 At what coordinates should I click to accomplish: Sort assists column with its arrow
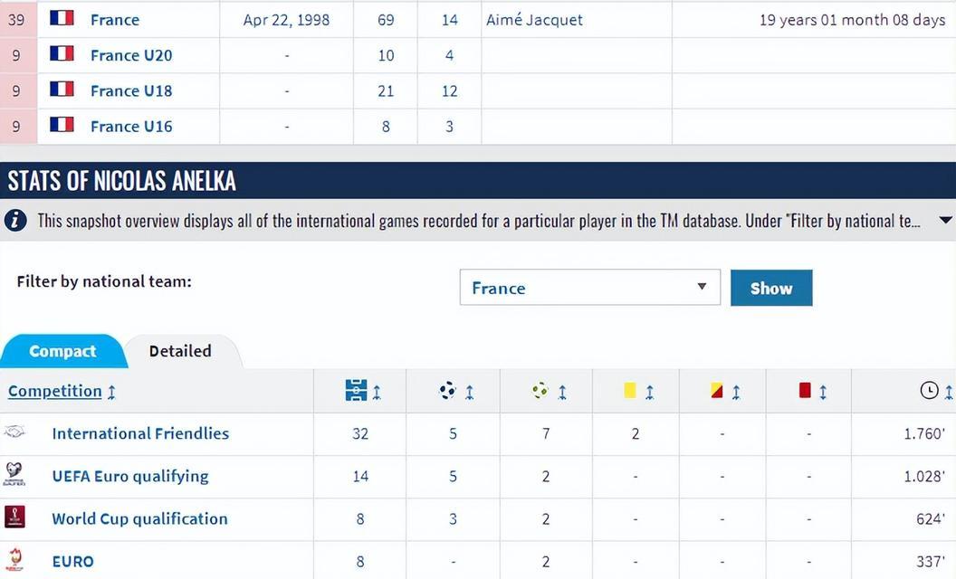[562, 392]
